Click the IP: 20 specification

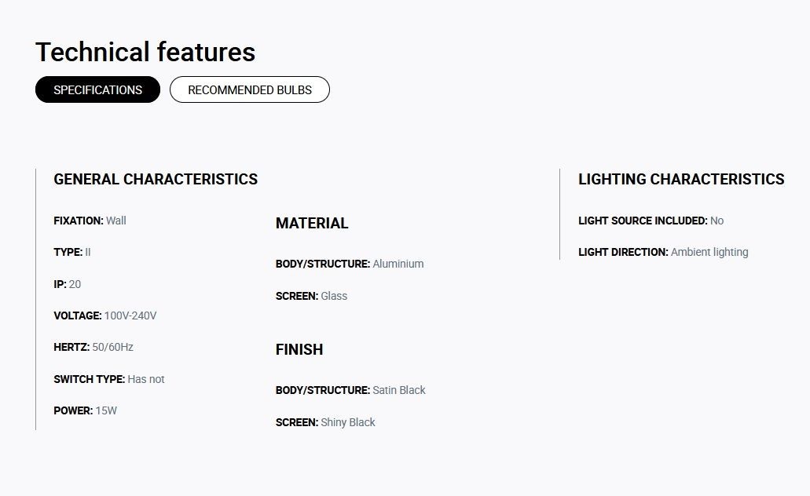coord(67,284)
